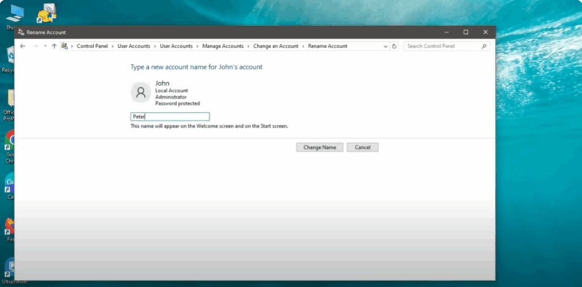Expand the chevron after Manage Accounts breadcrumb
Viewport: 582px width, 287px height.
pos(248,46)
